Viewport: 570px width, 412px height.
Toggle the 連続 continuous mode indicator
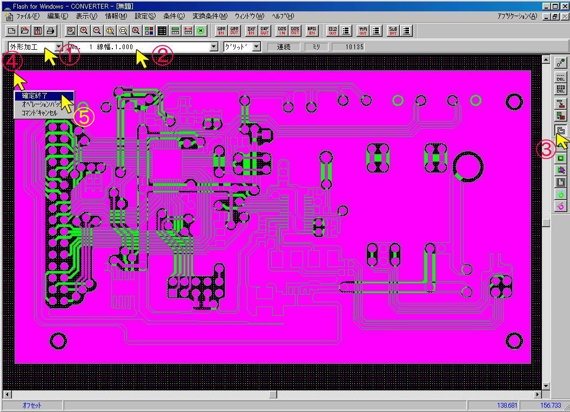click(284, 47)
